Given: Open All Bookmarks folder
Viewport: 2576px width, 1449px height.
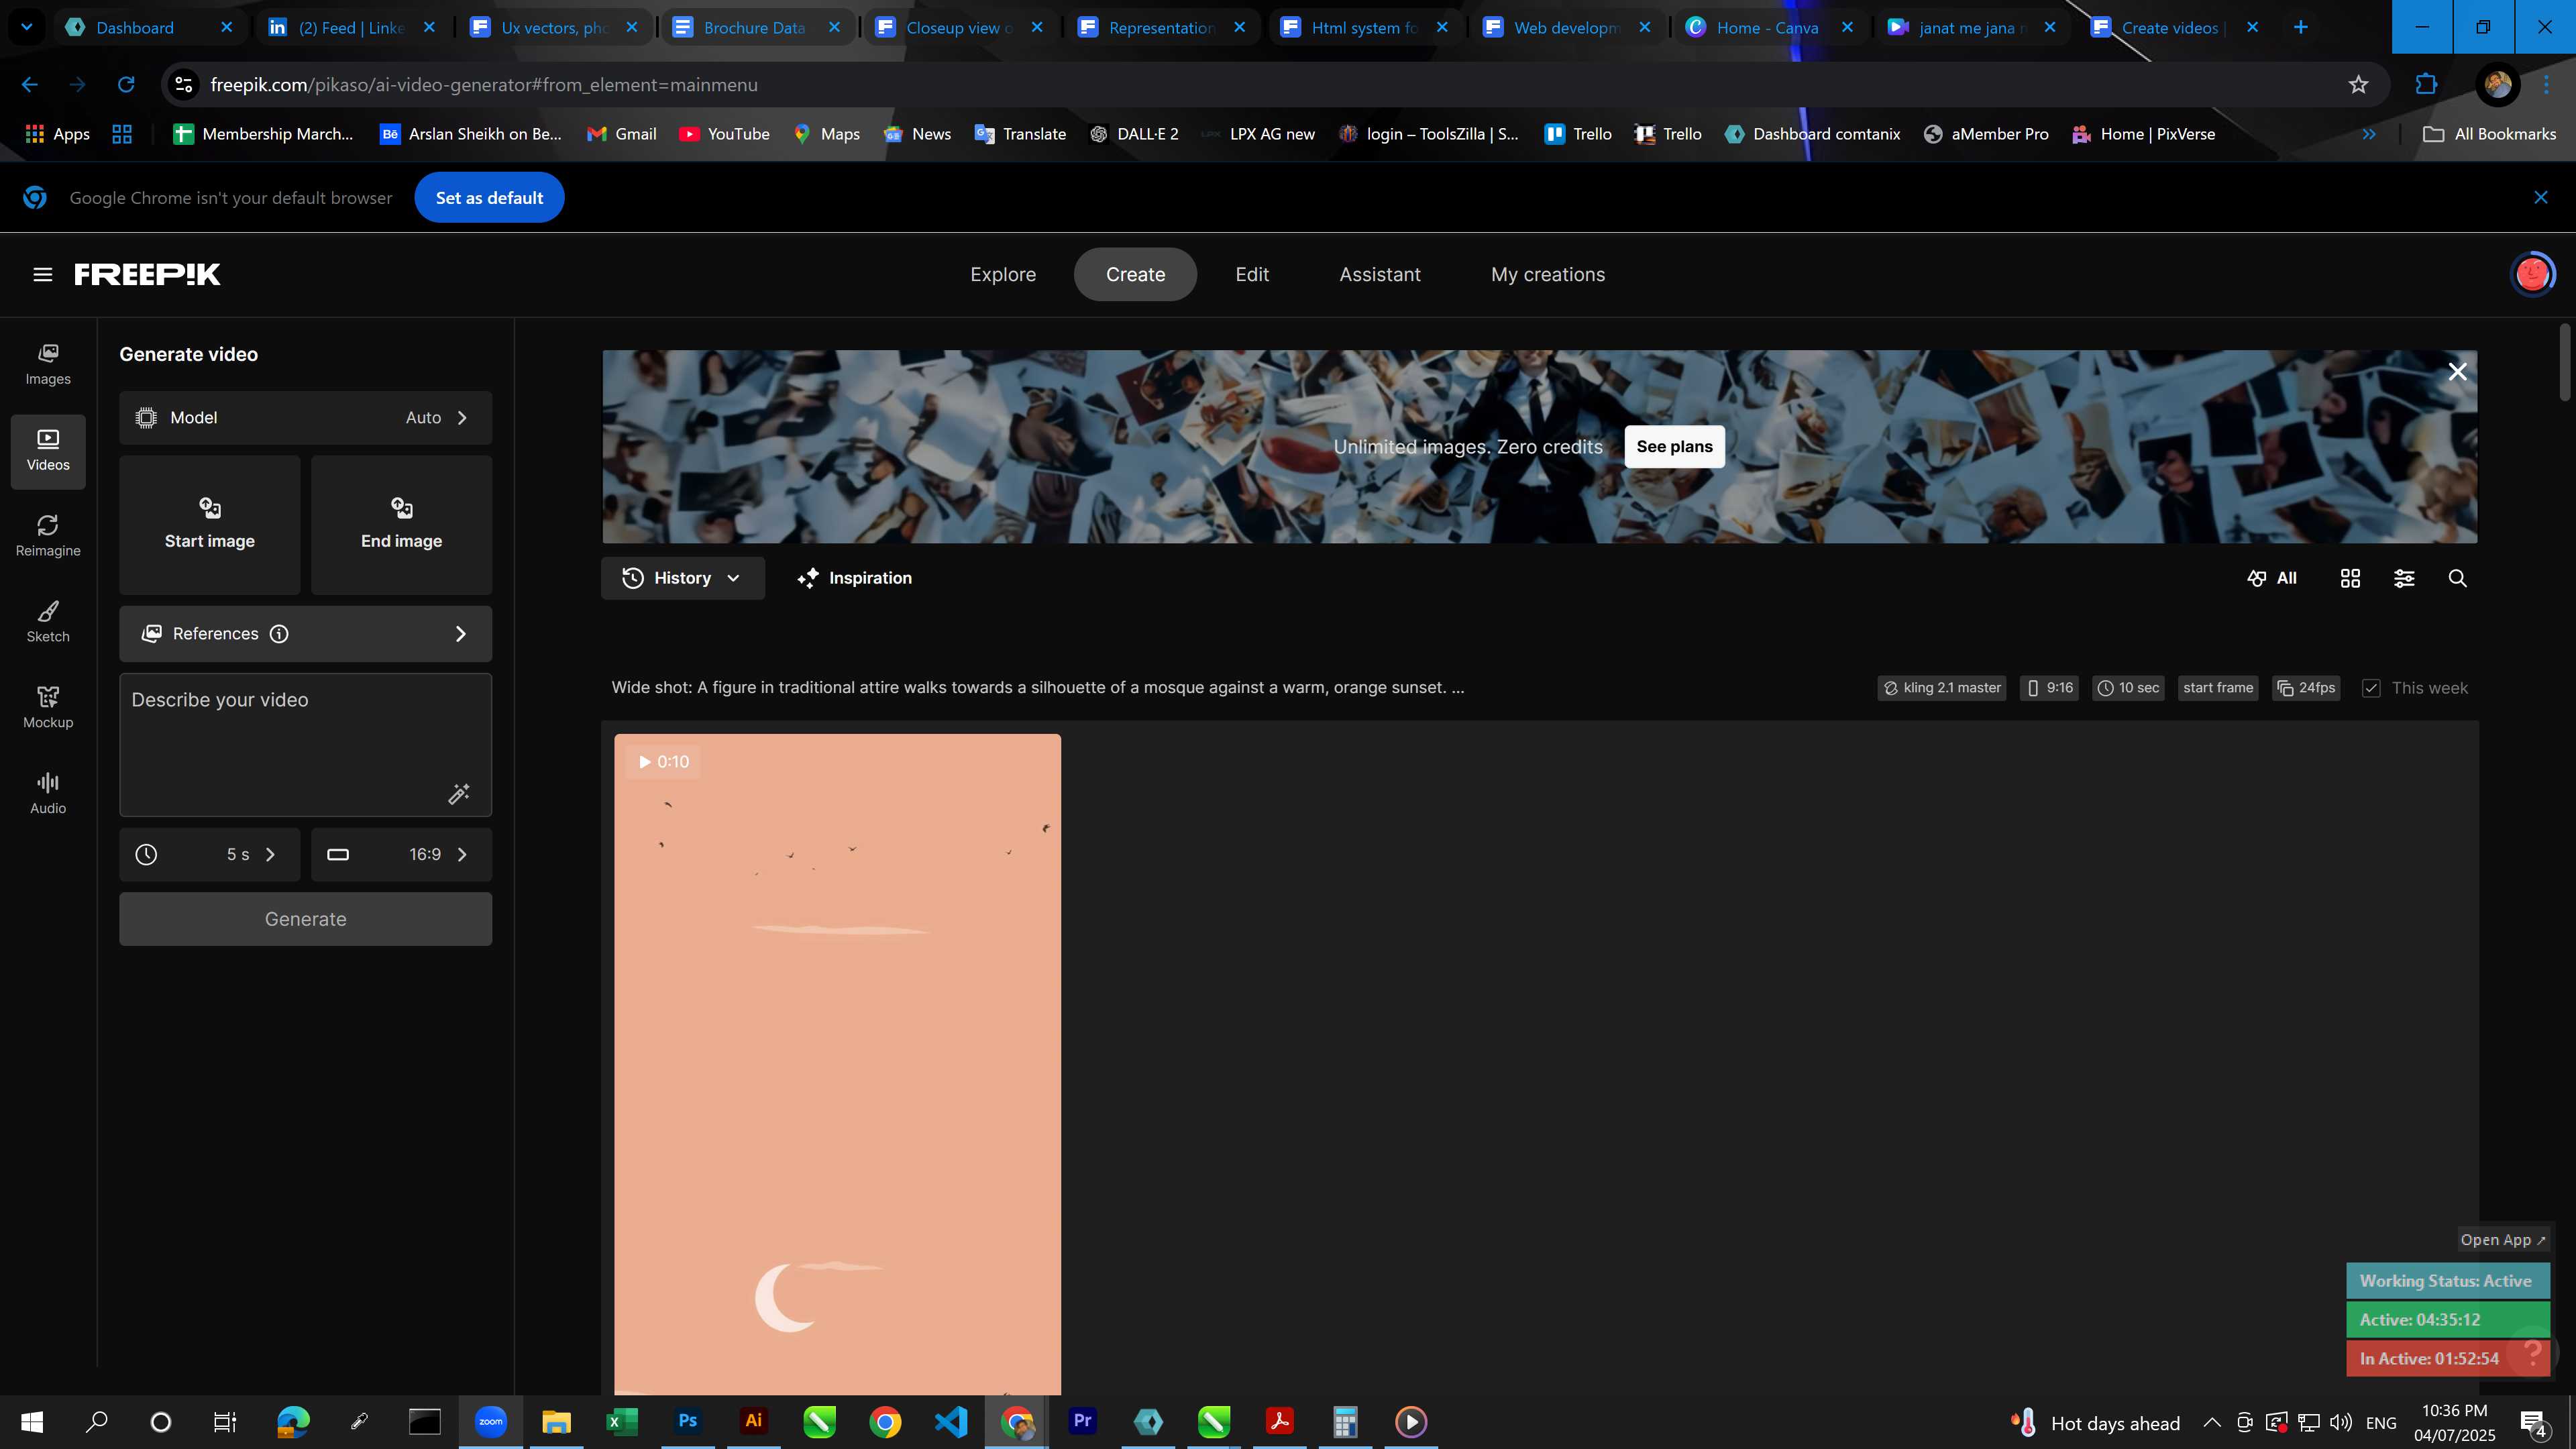Looking at the screenshot, I should tap(2489, 134).
